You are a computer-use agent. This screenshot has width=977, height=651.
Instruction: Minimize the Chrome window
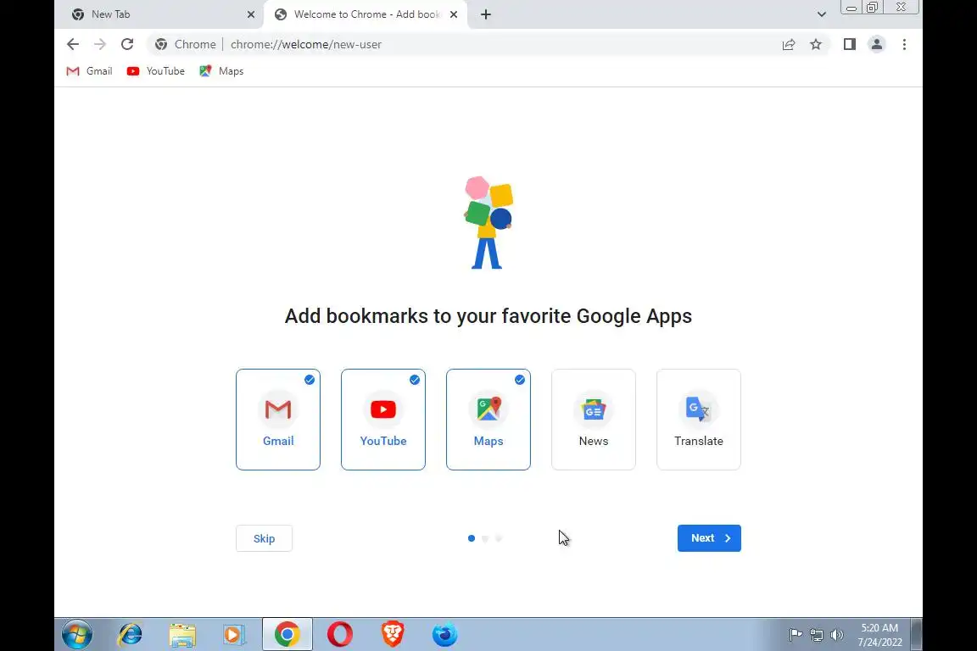coord(851,8)
